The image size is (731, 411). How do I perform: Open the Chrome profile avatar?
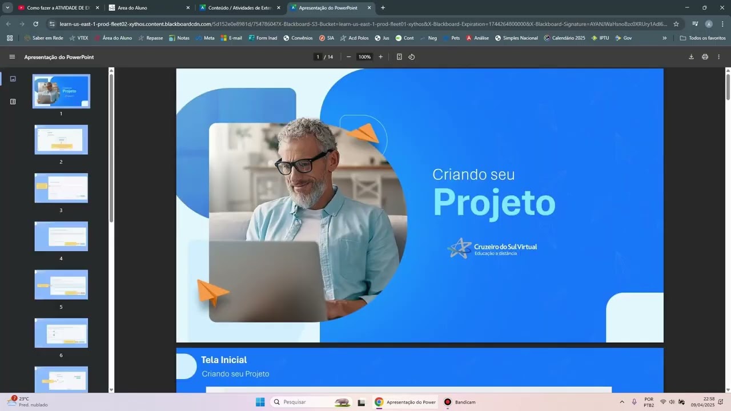pyautogui.click(x=709, y=24)
